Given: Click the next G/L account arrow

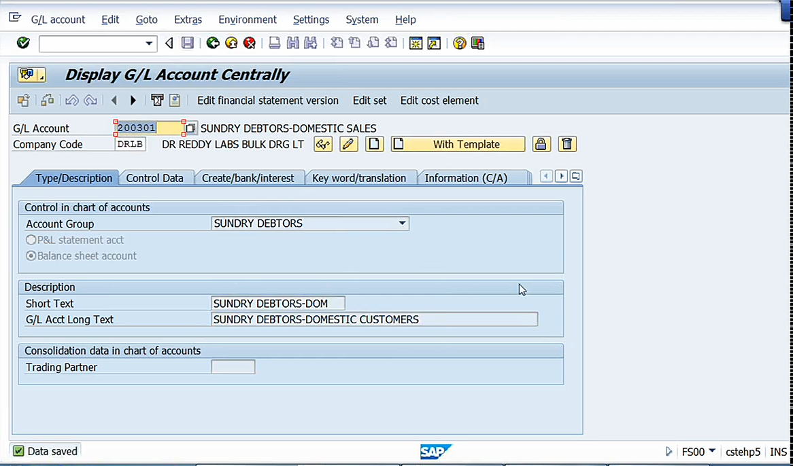Looking at the screenshot, I should point(133,101).
